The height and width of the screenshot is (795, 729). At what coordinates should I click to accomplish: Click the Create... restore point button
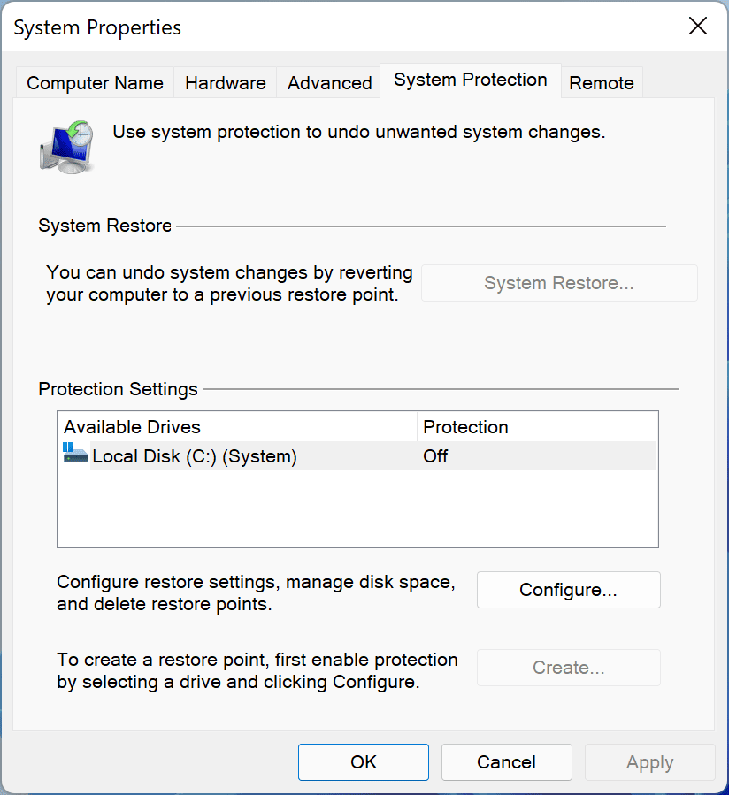point(568,668)
